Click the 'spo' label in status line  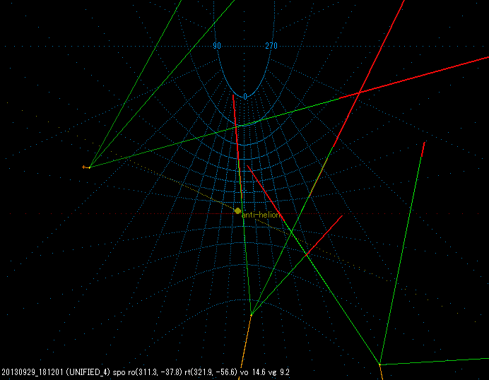pos(119,372)
